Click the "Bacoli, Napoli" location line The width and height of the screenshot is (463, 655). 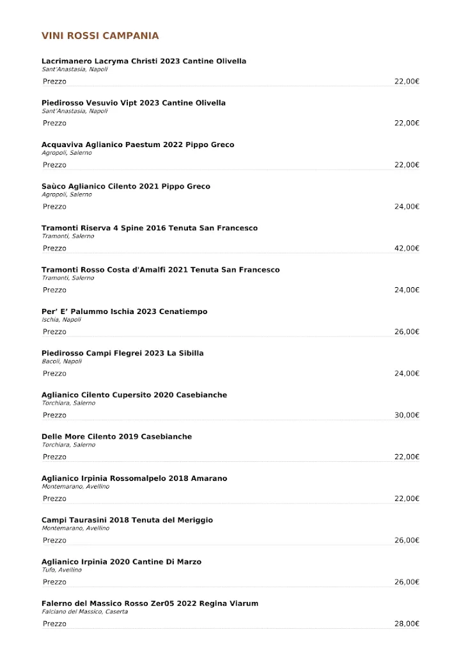[x=62, y=361]
